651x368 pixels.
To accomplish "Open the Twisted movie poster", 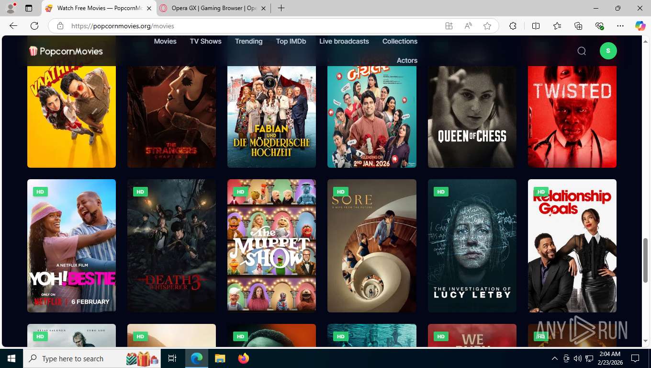I will pyautogui.click(x=572, y=117).
